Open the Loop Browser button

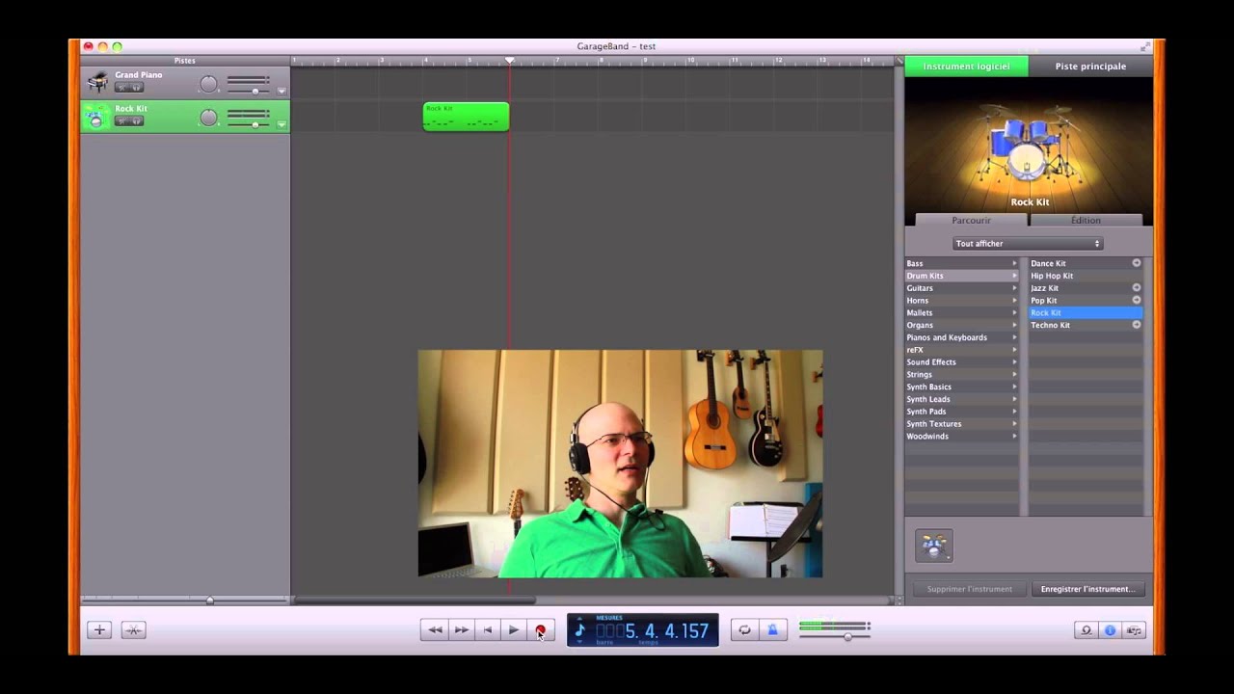(x=1086, y=629)
